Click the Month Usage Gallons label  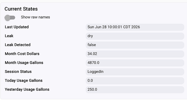[24, 63]
